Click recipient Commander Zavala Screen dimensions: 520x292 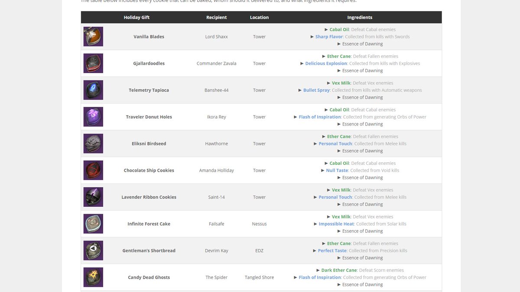click(216, 64)
